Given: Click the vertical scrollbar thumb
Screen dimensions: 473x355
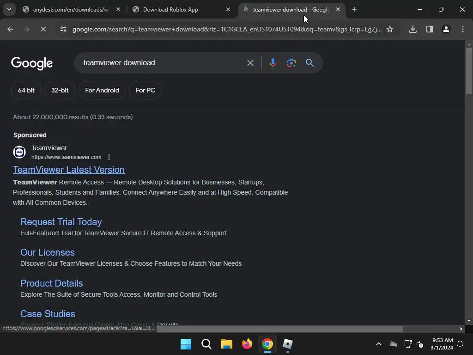Looking at the screenshot, I should coord(469,72).
